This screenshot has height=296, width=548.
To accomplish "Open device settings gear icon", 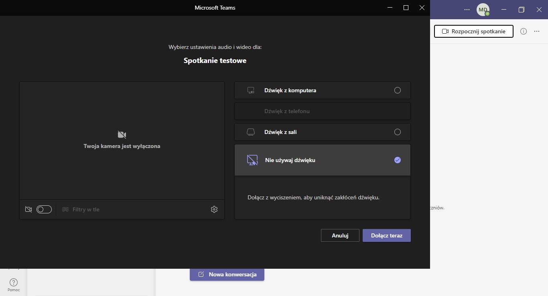I will click(214, 209).
